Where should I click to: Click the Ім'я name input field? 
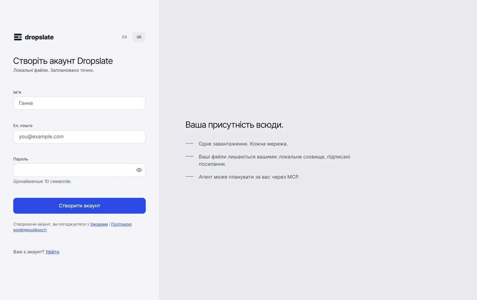79,103
